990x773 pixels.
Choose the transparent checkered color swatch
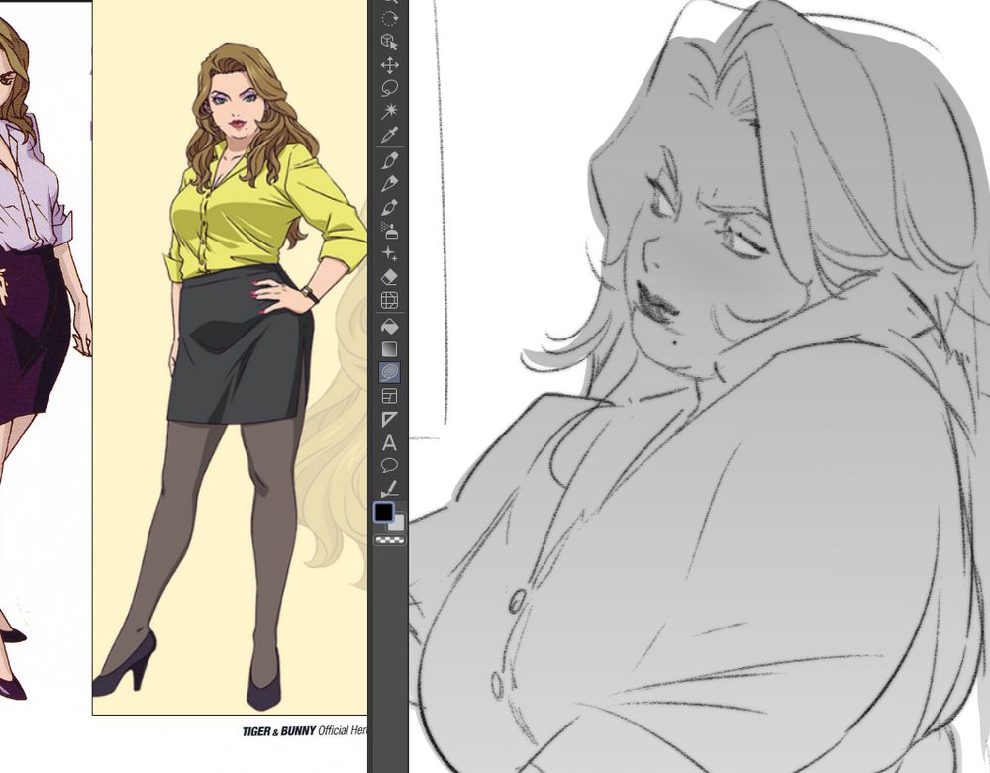389,540
